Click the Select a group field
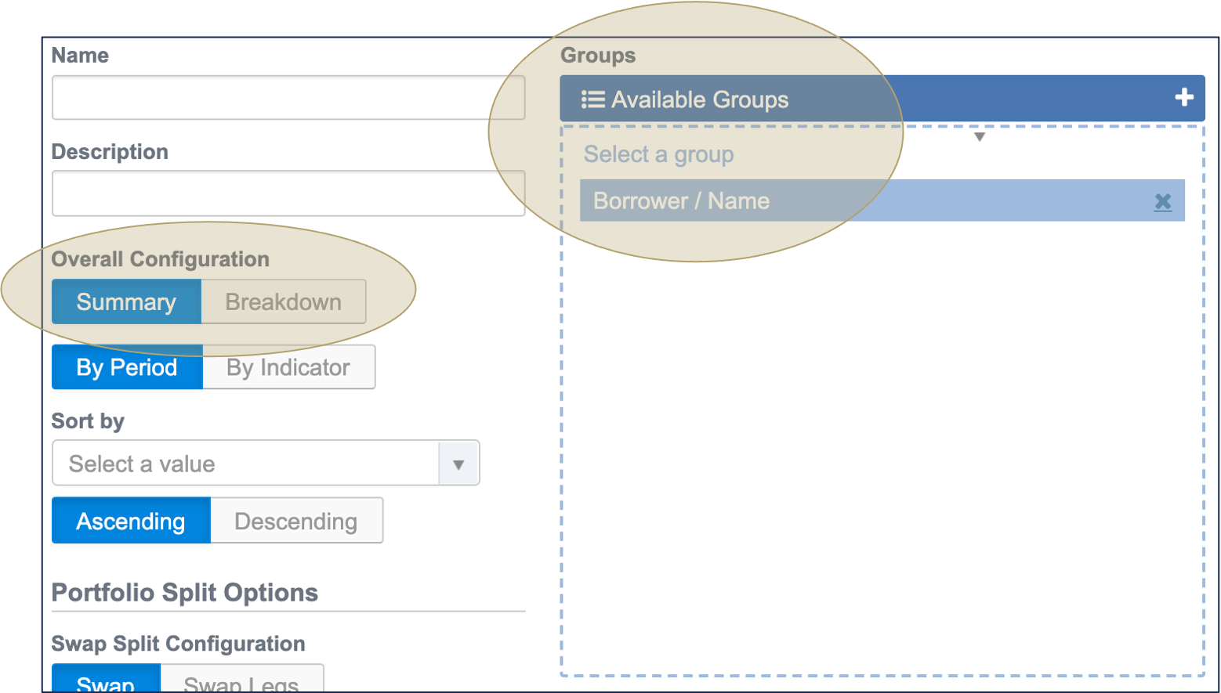1221x693 pixels. click(776, 154)
